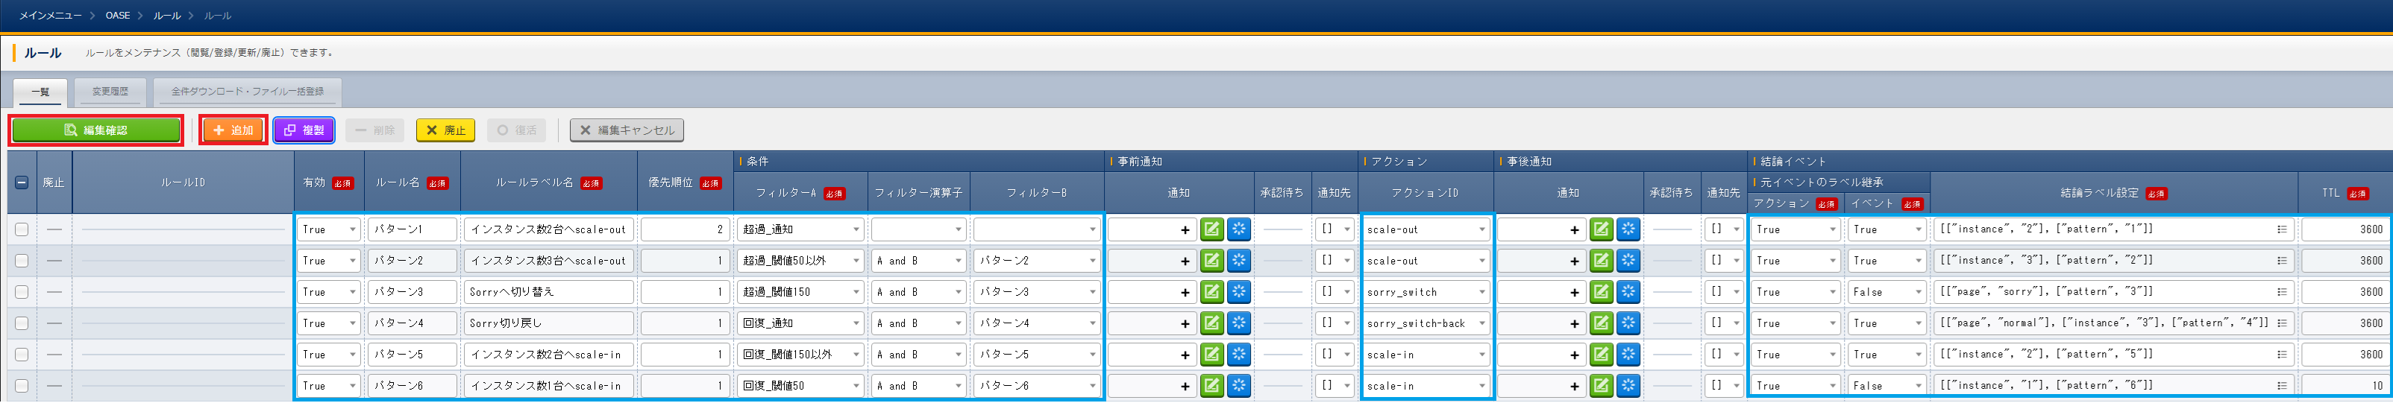The width and height of the screenshot is (2393, 403).
Task: Click blue template icon in パターン6 post-notification
Action: click(1628, 387)
